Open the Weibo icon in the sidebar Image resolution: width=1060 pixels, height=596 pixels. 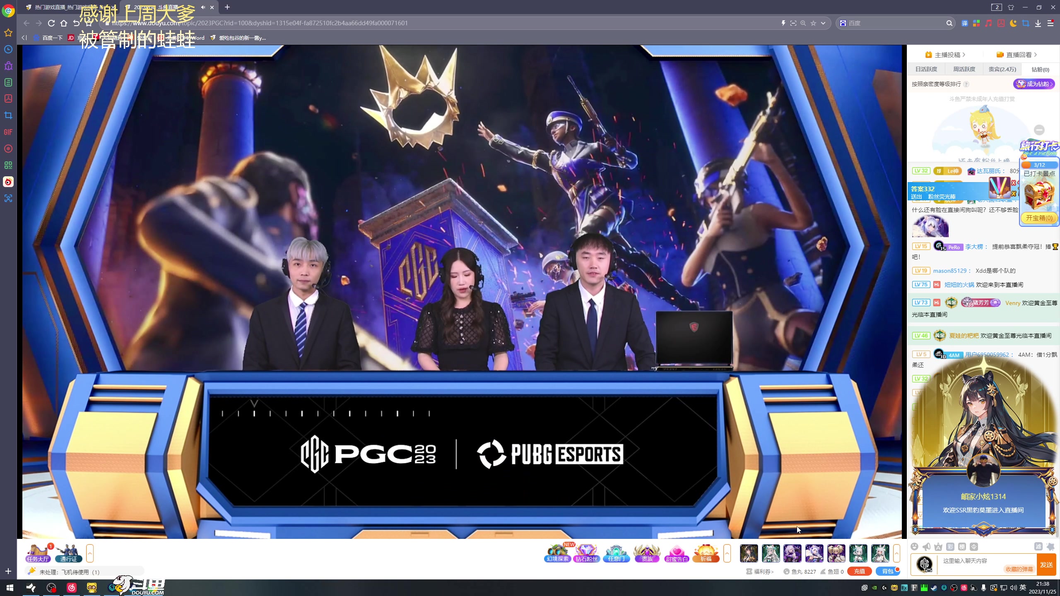(8, 182)
